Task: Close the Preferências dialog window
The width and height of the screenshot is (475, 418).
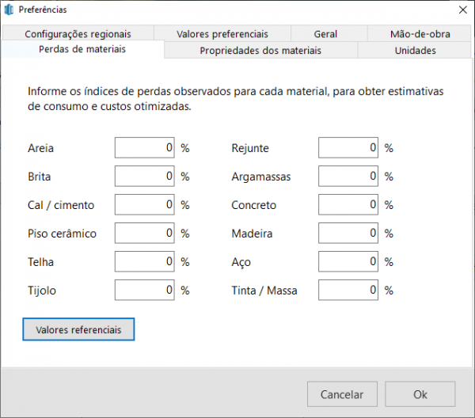Action: point(462,9)
